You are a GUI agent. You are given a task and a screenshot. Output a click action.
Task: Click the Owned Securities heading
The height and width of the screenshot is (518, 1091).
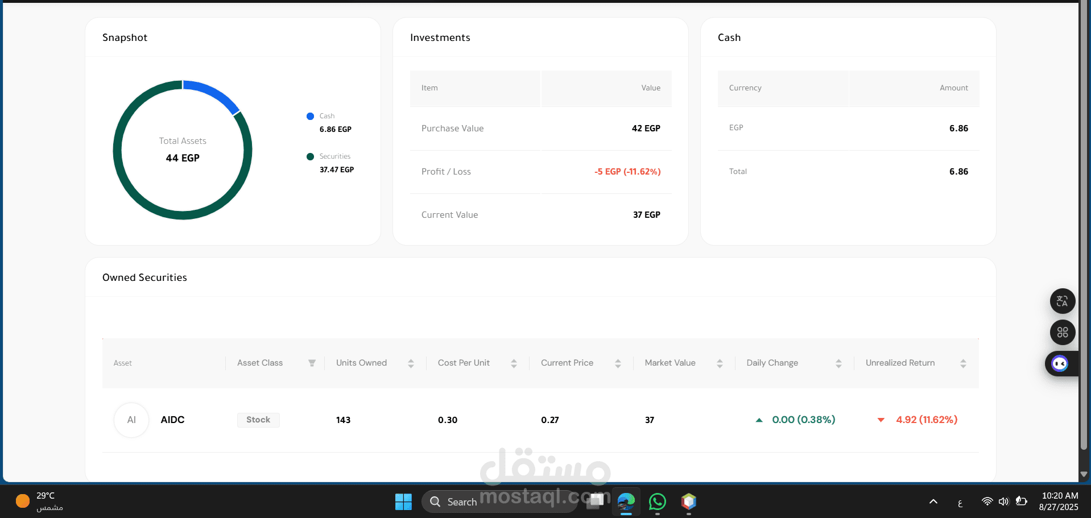pos(144,277)
